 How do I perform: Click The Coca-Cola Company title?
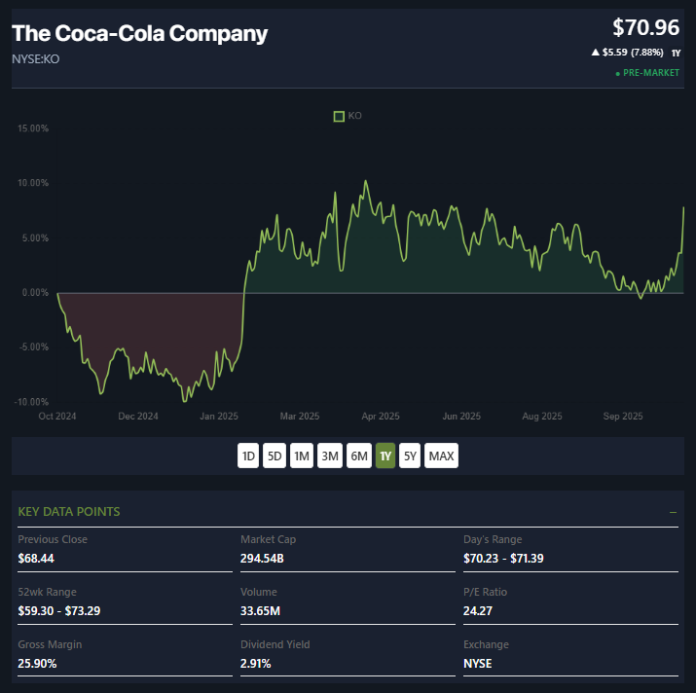[139, 34]
